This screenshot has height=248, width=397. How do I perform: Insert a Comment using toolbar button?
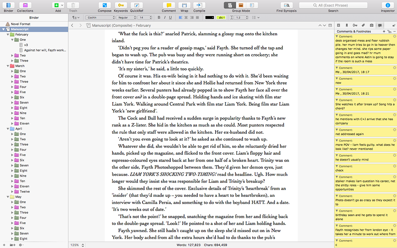(x=169, y=5)
